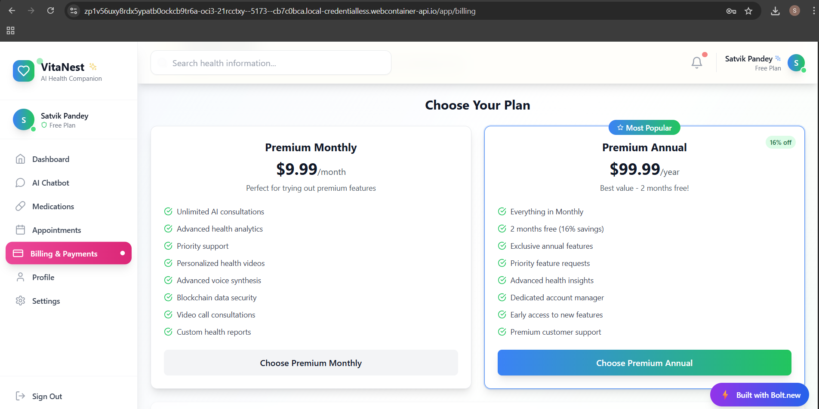Click the AI Chatbot speech bubble icon
The height and width of the screenshot is (409, 819).
pyautogui.click(x=20, y=183)
